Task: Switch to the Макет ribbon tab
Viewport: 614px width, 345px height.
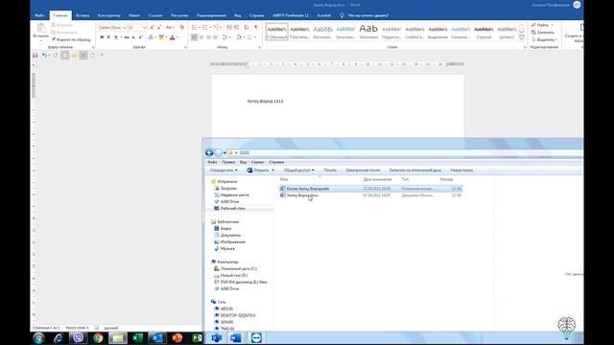Action: pos(134,15)
